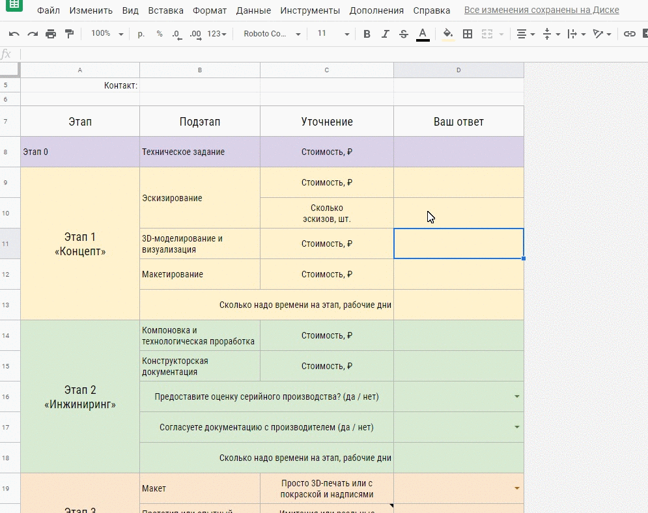
Task: Click the Google Sheets home logo
Action: [x=14, y=5]
